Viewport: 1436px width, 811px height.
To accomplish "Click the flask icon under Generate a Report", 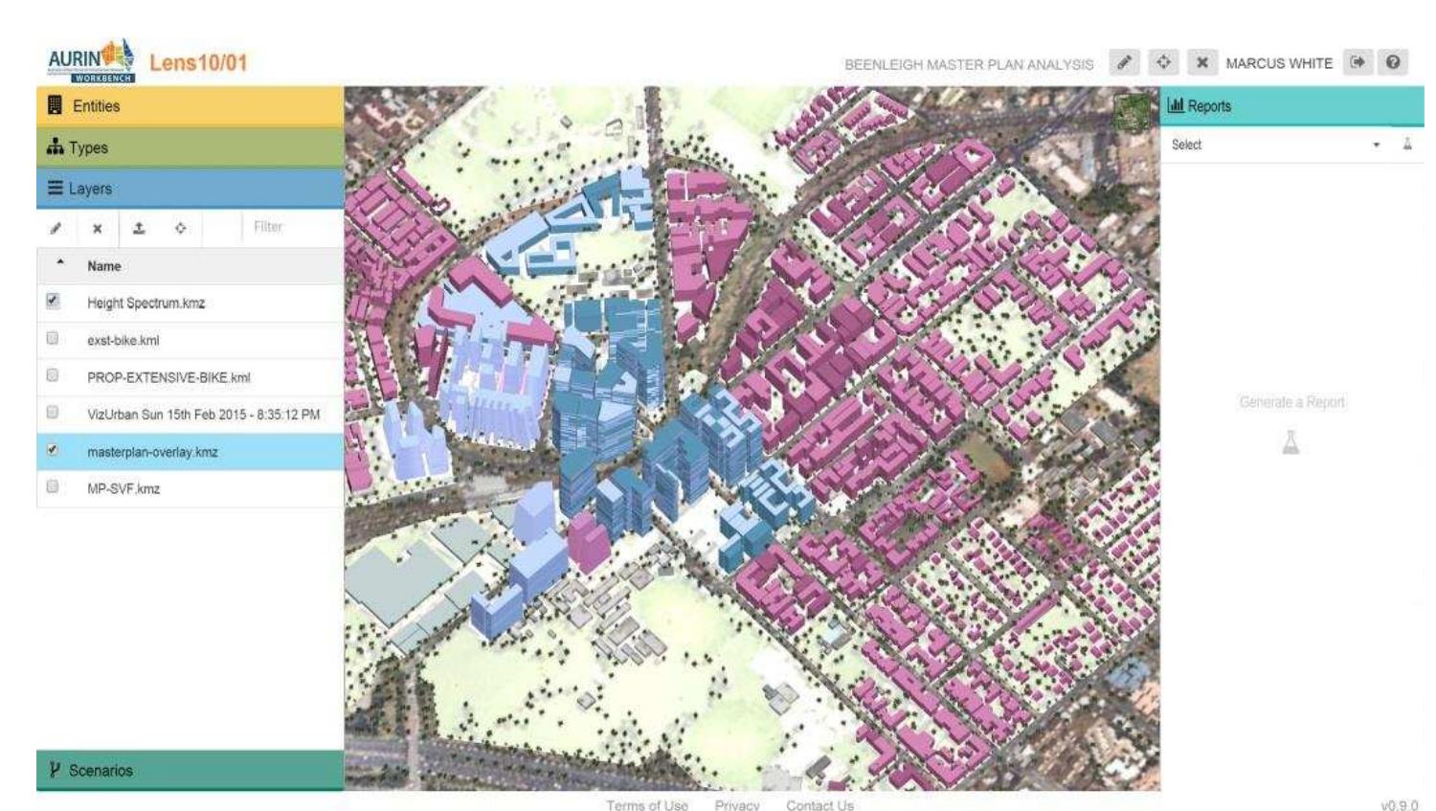I will (1290, 442).
